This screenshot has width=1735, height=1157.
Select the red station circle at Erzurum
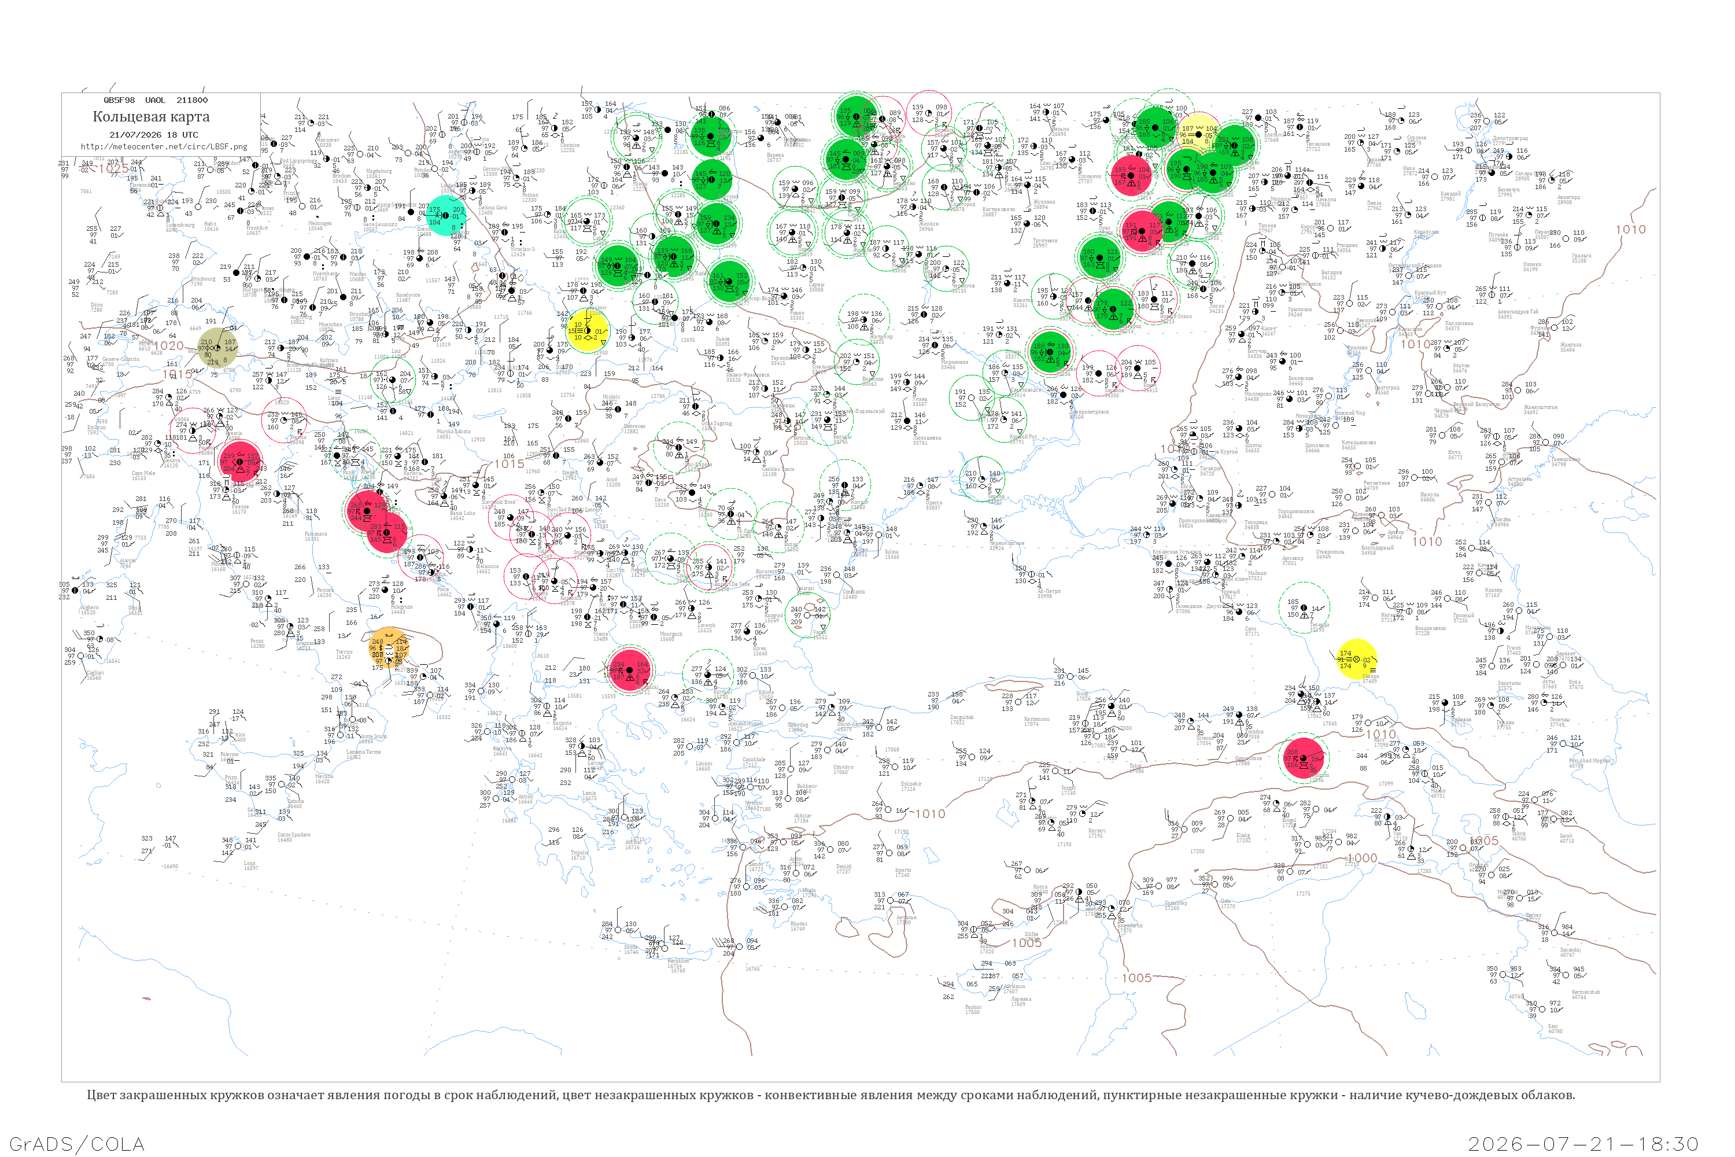coord(1304,758)
